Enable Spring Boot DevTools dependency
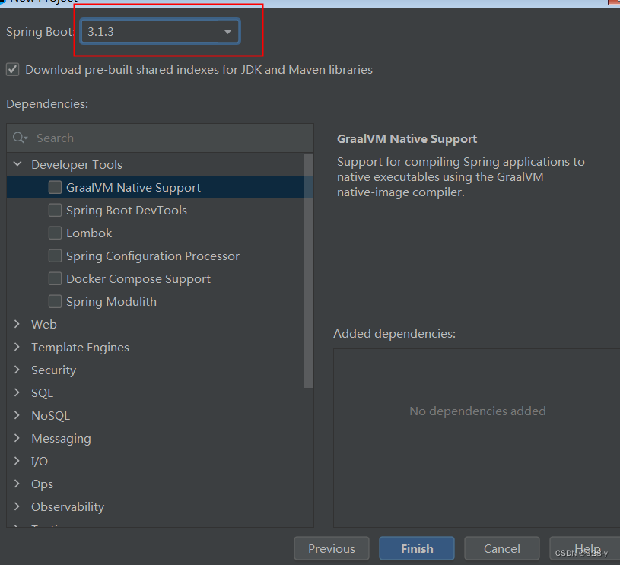Viewport: 620px width, 565px height. click(x=55, y=211)
